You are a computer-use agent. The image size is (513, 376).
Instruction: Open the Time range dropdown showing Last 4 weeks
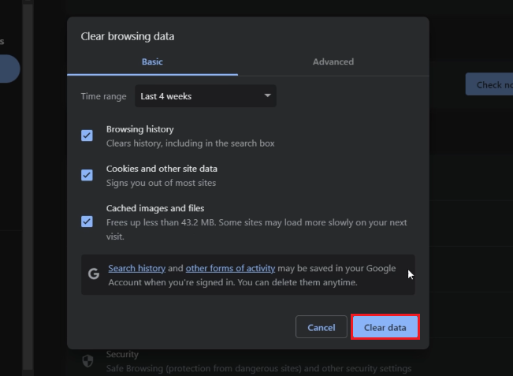pyautogui.click(x=205, y=96)
